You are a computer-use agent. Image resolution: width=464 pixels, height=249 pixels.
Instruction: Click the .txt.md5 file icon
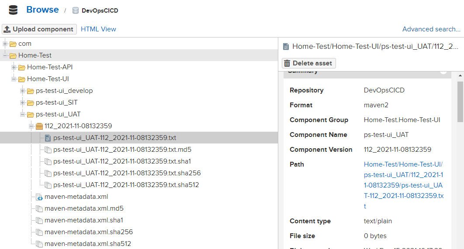48,150
